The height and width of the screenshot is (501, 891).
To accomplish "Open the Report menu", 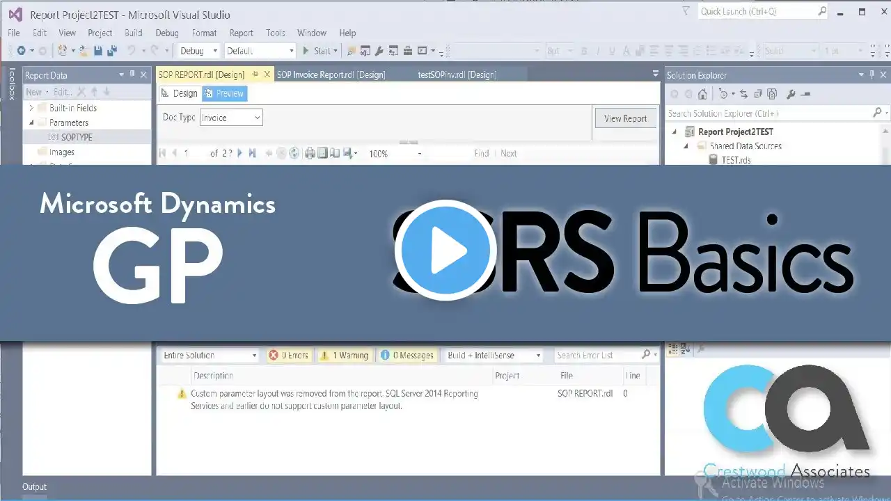I will click(242, 33).
